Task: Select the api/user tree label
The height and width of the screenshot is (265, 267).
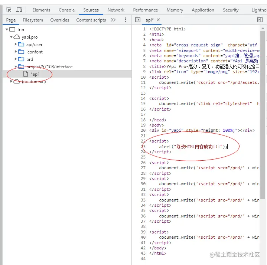Action: coord(34,45)
